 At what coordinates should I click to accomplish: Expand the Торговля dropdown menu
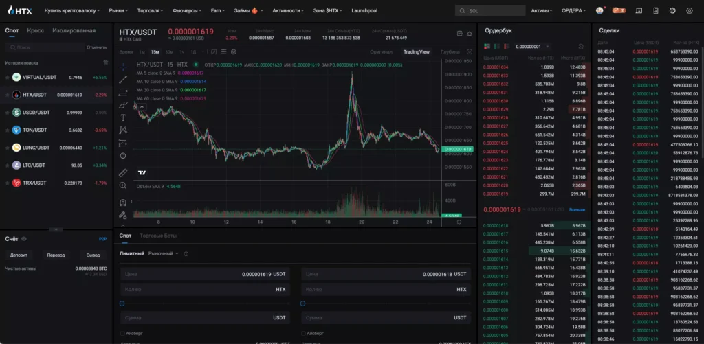(x=150, y=10)
